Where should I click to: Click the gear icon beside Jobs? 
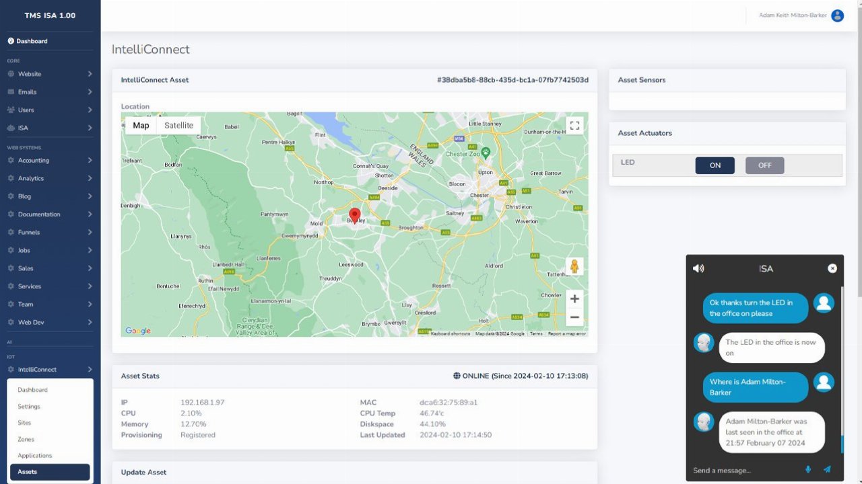11,250
